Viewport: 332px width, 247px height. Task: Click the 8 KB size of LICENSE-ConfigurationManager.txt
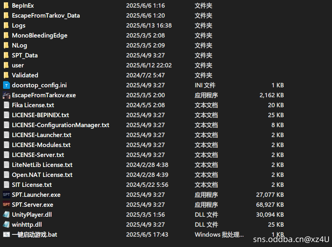point(278,125)
